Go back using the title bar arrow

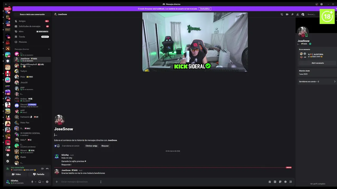tap(6, 4)
